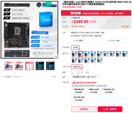Open the 数码服务水冷版上门装 service dropdown
132x113 pixels.
tap(86, 77)
